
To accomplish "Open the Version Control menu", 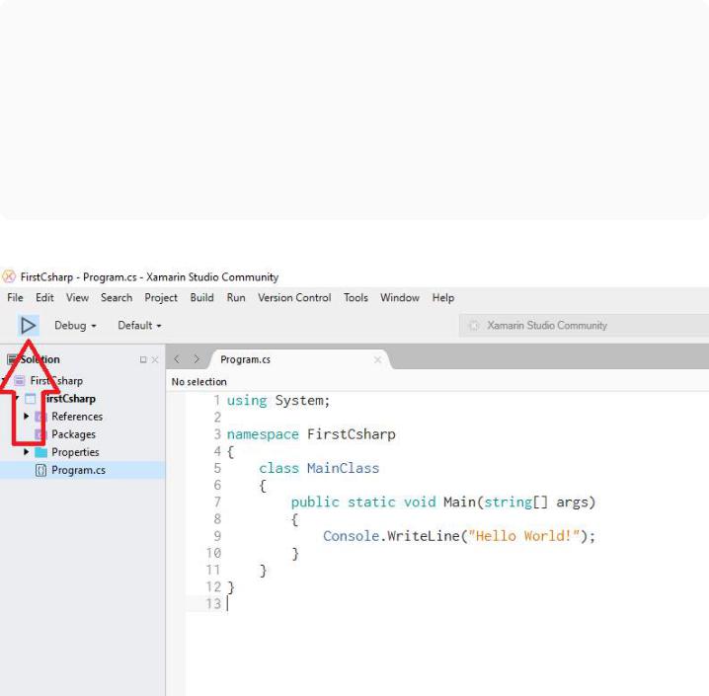I will point(294,298).
